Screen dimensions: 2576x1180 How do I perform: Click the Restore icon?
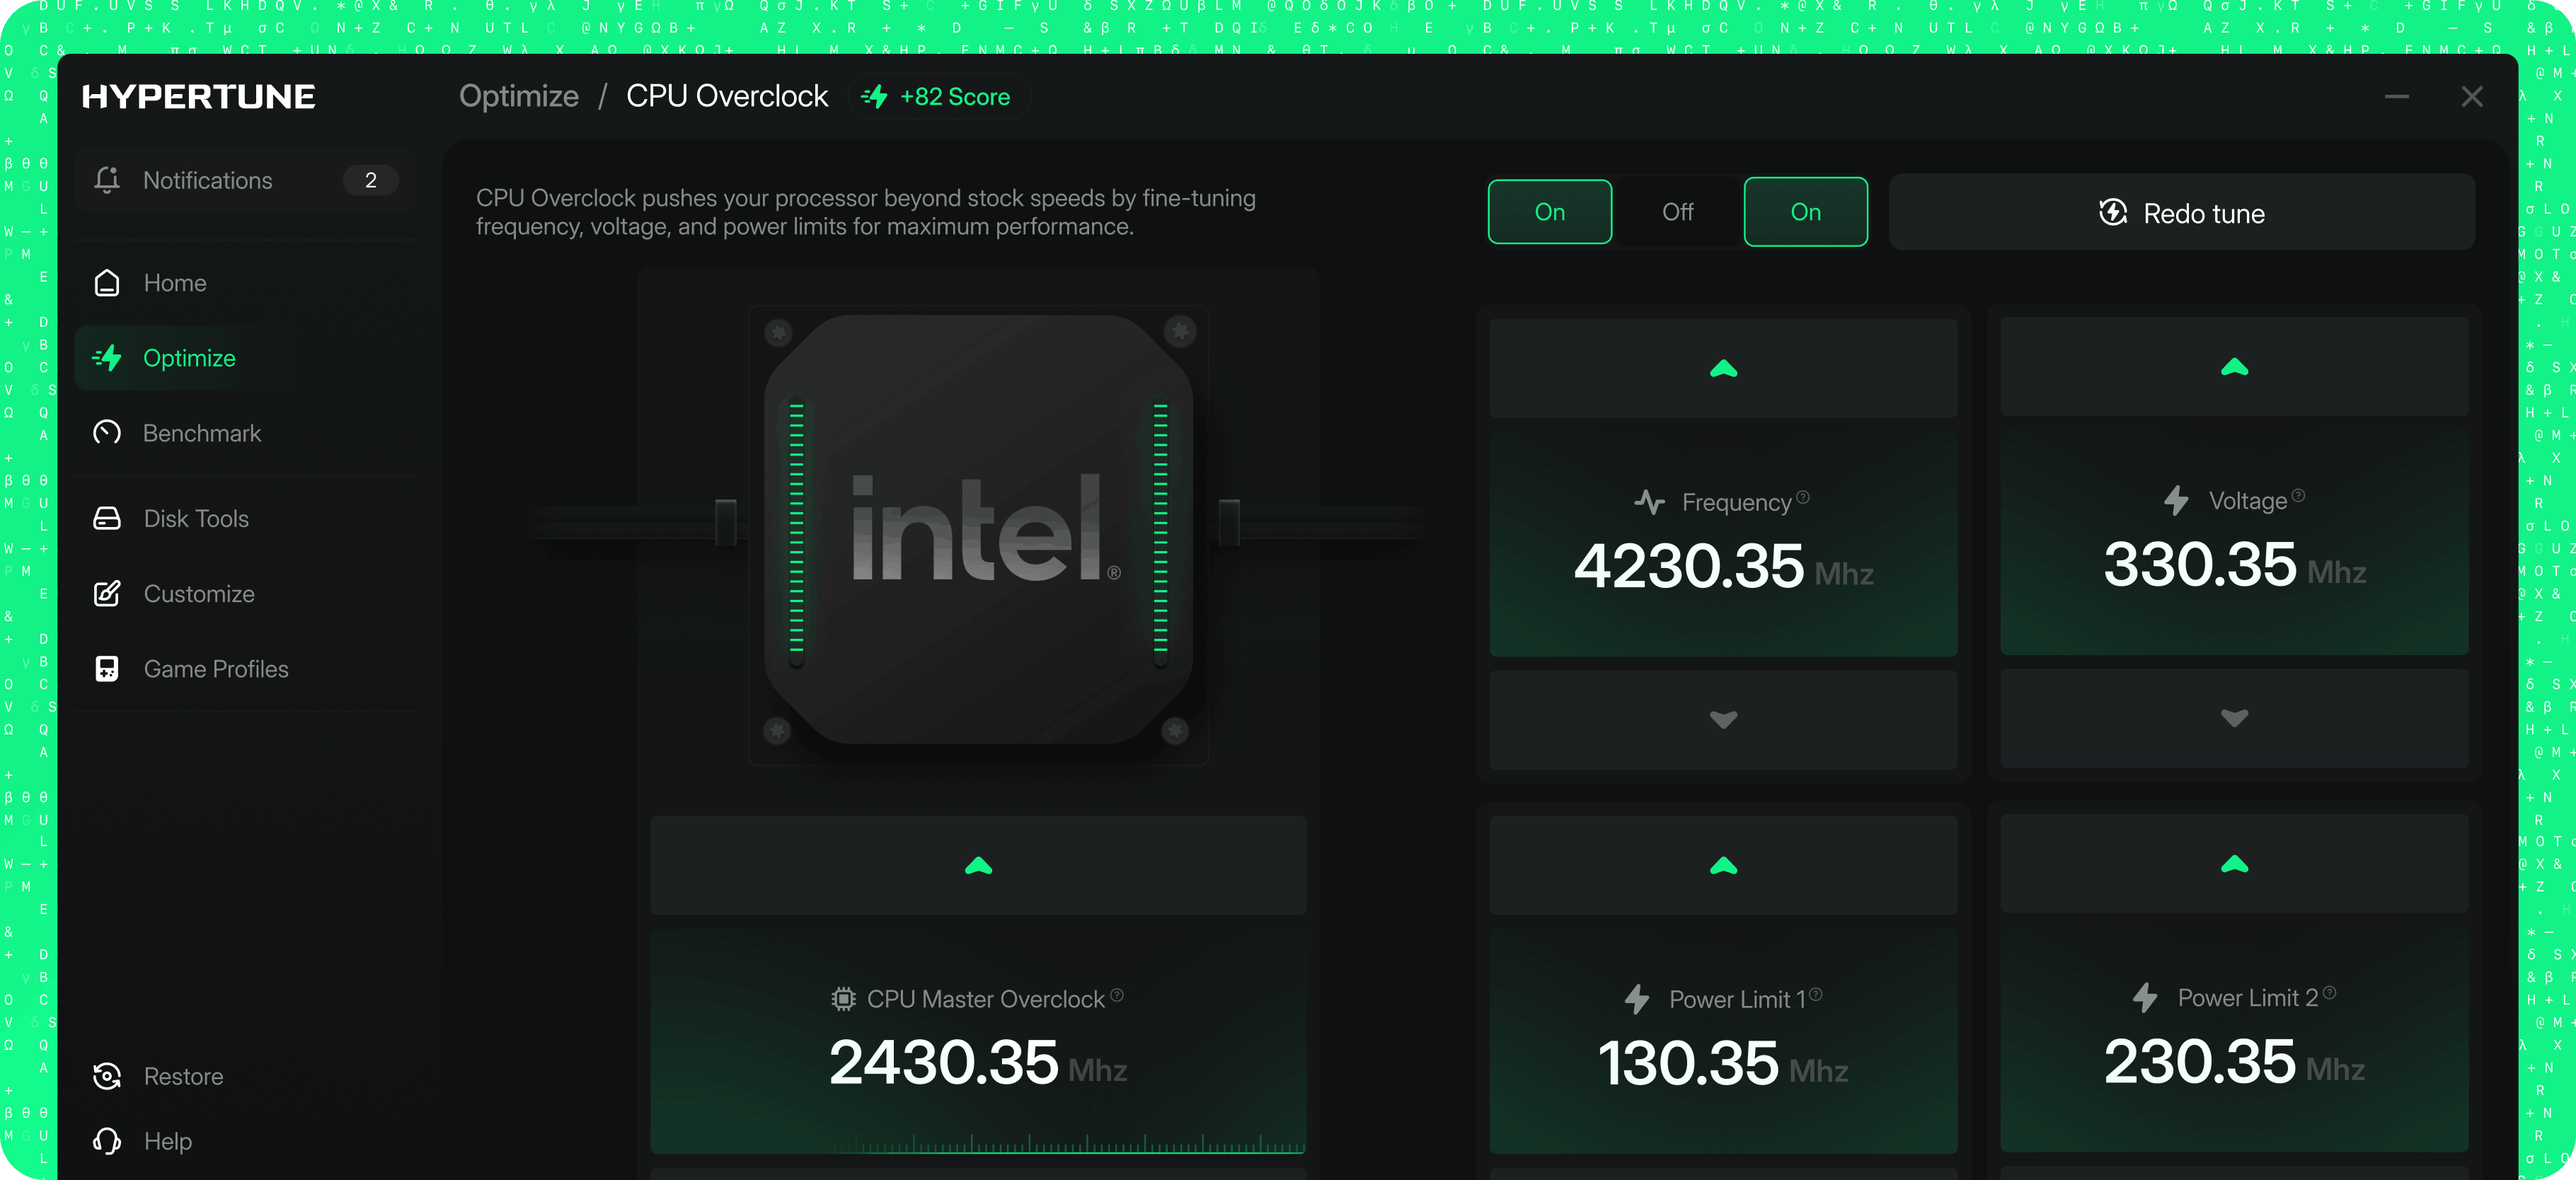[x=107, y=1076]
